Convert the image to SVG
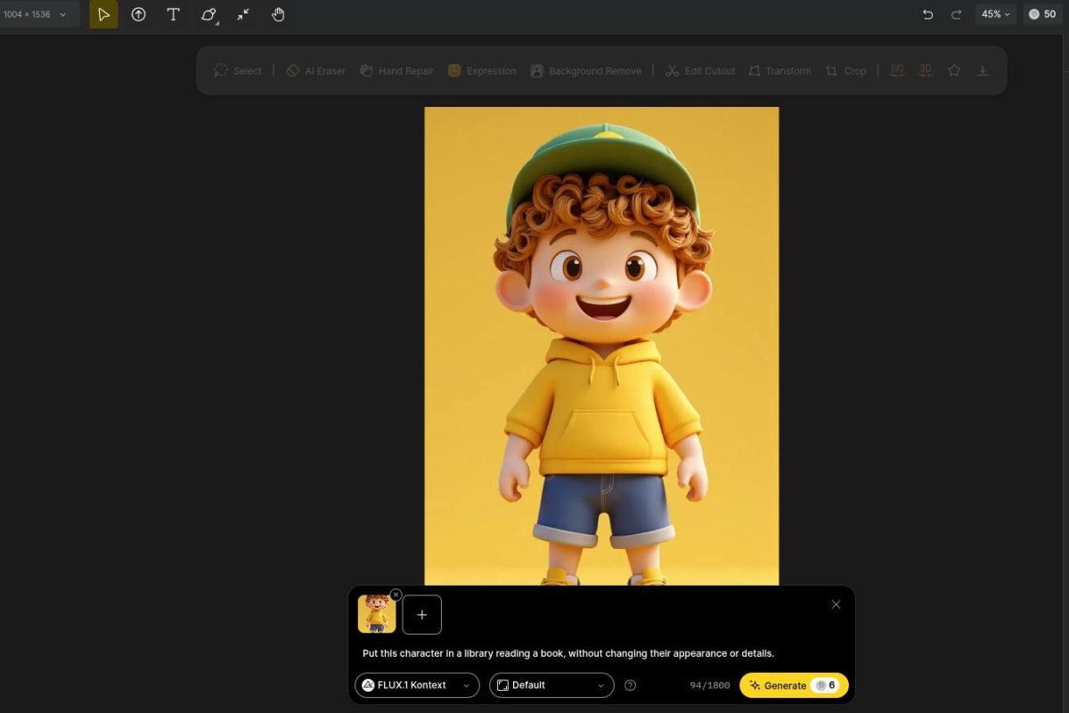Screen dimensions: 1069x713 896,70
